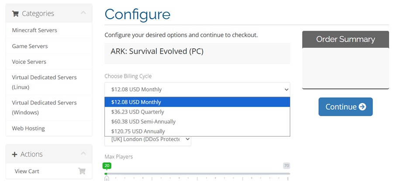Open Voice Servers category
The height and width of the screenshot is (181, 393).
point(49,62)
